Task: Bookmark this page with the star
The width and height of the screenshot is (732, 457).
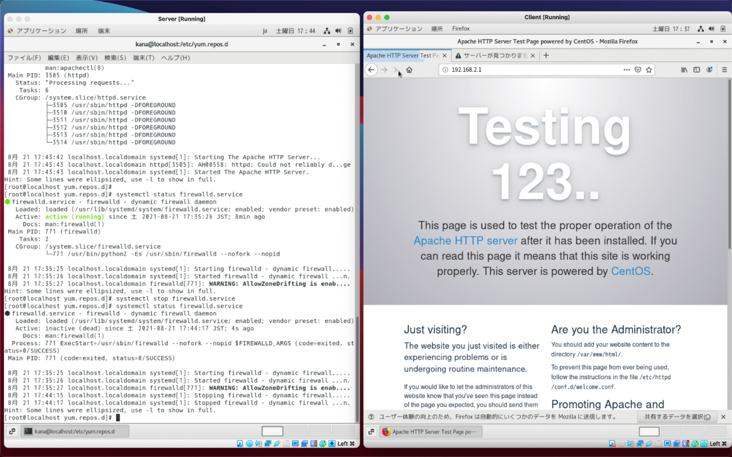Action: tap(649, 70)
